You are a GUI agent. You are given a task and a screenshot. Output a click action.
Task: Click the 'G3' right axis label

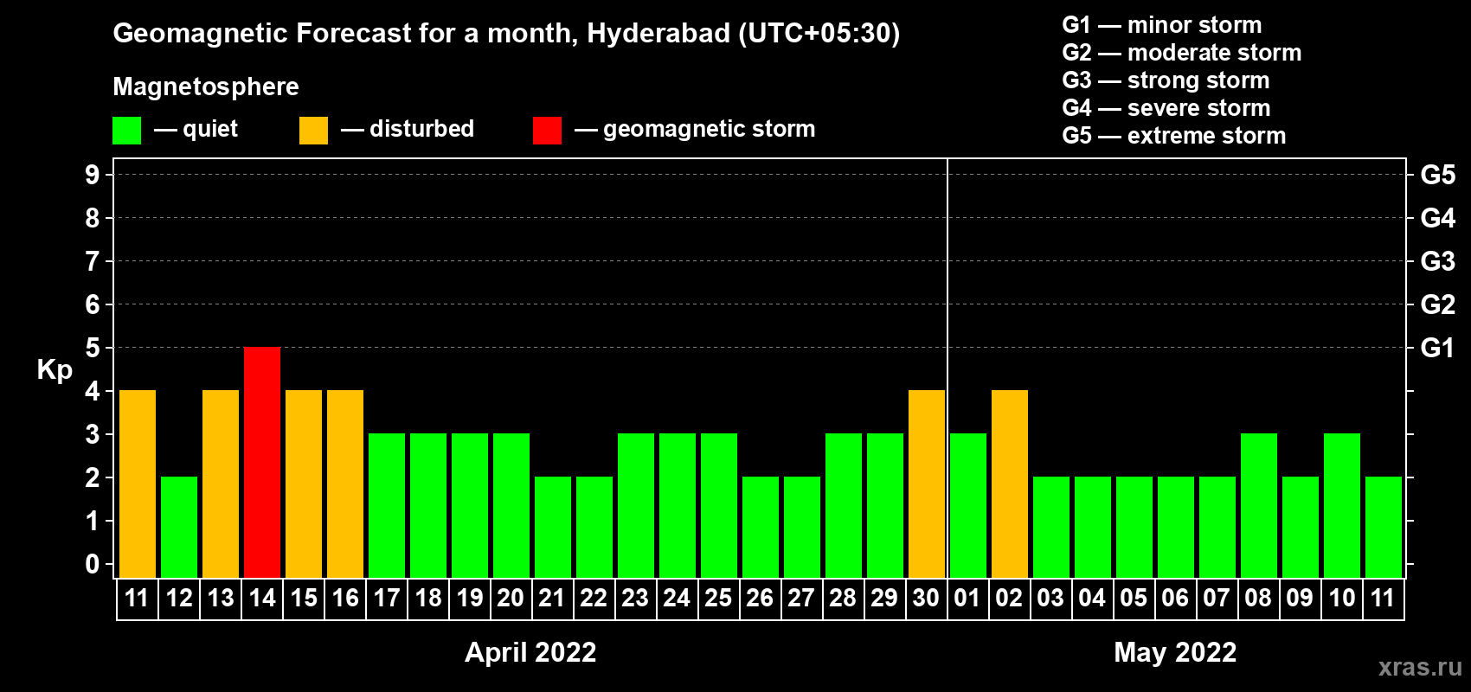tap(1438, 261)
